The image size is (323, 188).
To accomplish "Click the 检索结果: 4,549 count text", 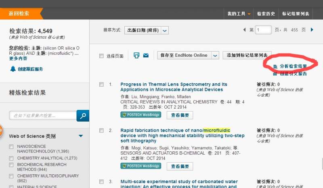I will coord(31,31).
